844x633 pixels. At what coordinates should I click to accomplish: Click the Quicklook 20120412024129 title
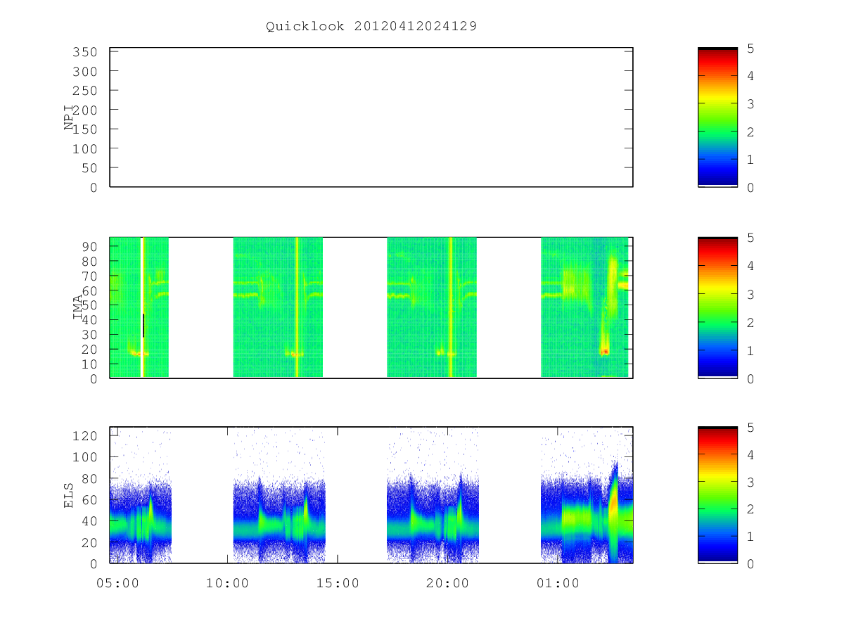pos(371,27)
